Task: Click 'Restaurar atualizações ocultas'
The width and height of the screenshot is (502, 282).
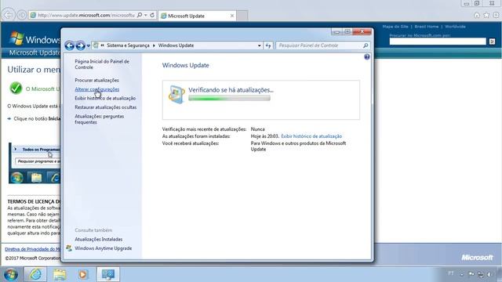Action: [105, 107]
